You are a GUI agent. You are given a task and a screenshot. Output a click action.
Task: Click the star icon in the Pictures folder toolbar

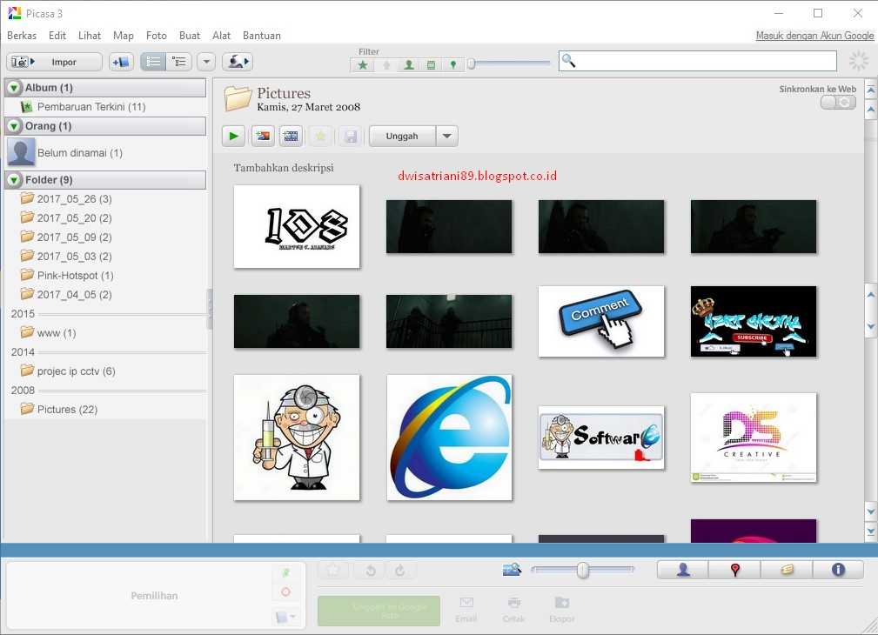click(320, 136)
